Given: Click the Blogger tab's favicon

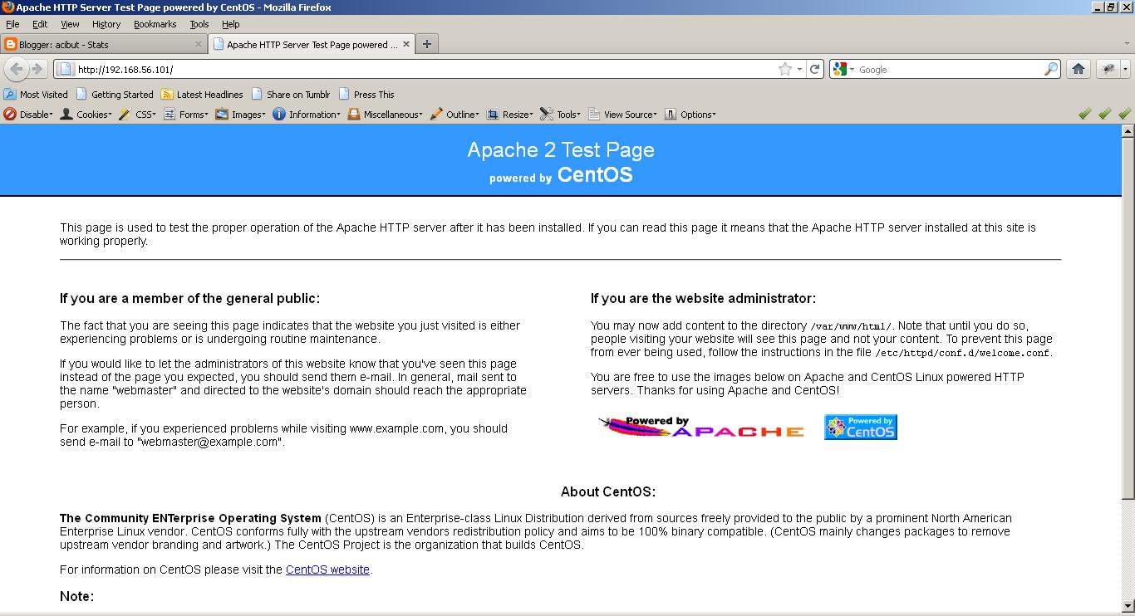Looking at the screenshot, I should [x=11, y=45].
